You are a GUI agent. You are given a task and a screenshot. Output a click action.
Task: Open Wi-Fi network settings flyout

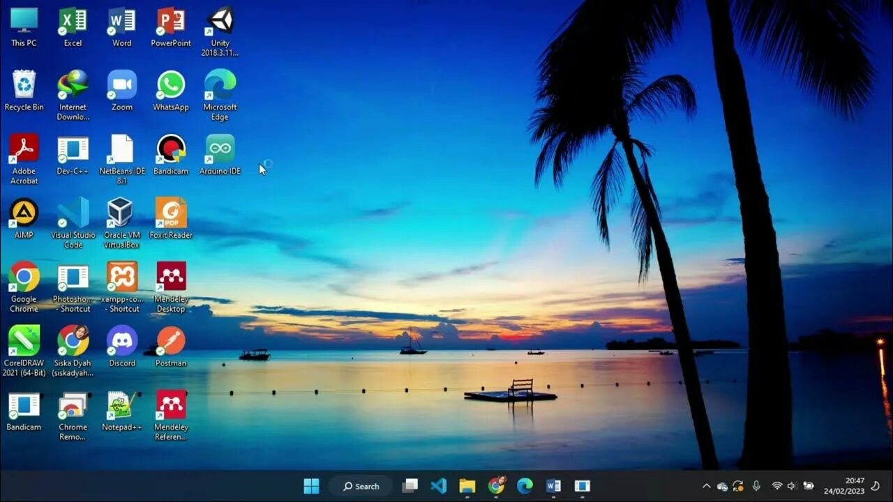(x=776, y=486)
